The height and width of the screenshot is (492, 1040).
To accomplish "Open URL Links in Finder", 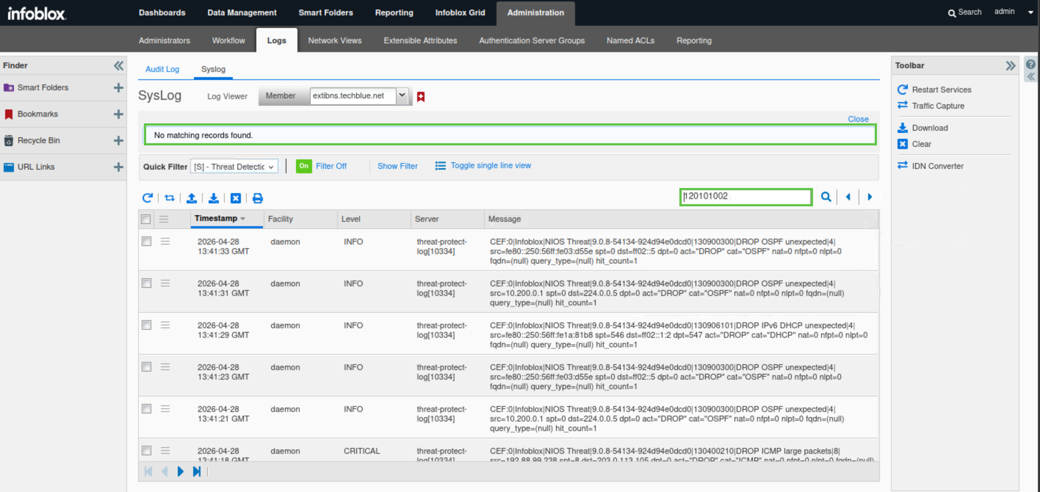I will pyautogui.click(x=36, y=167).
